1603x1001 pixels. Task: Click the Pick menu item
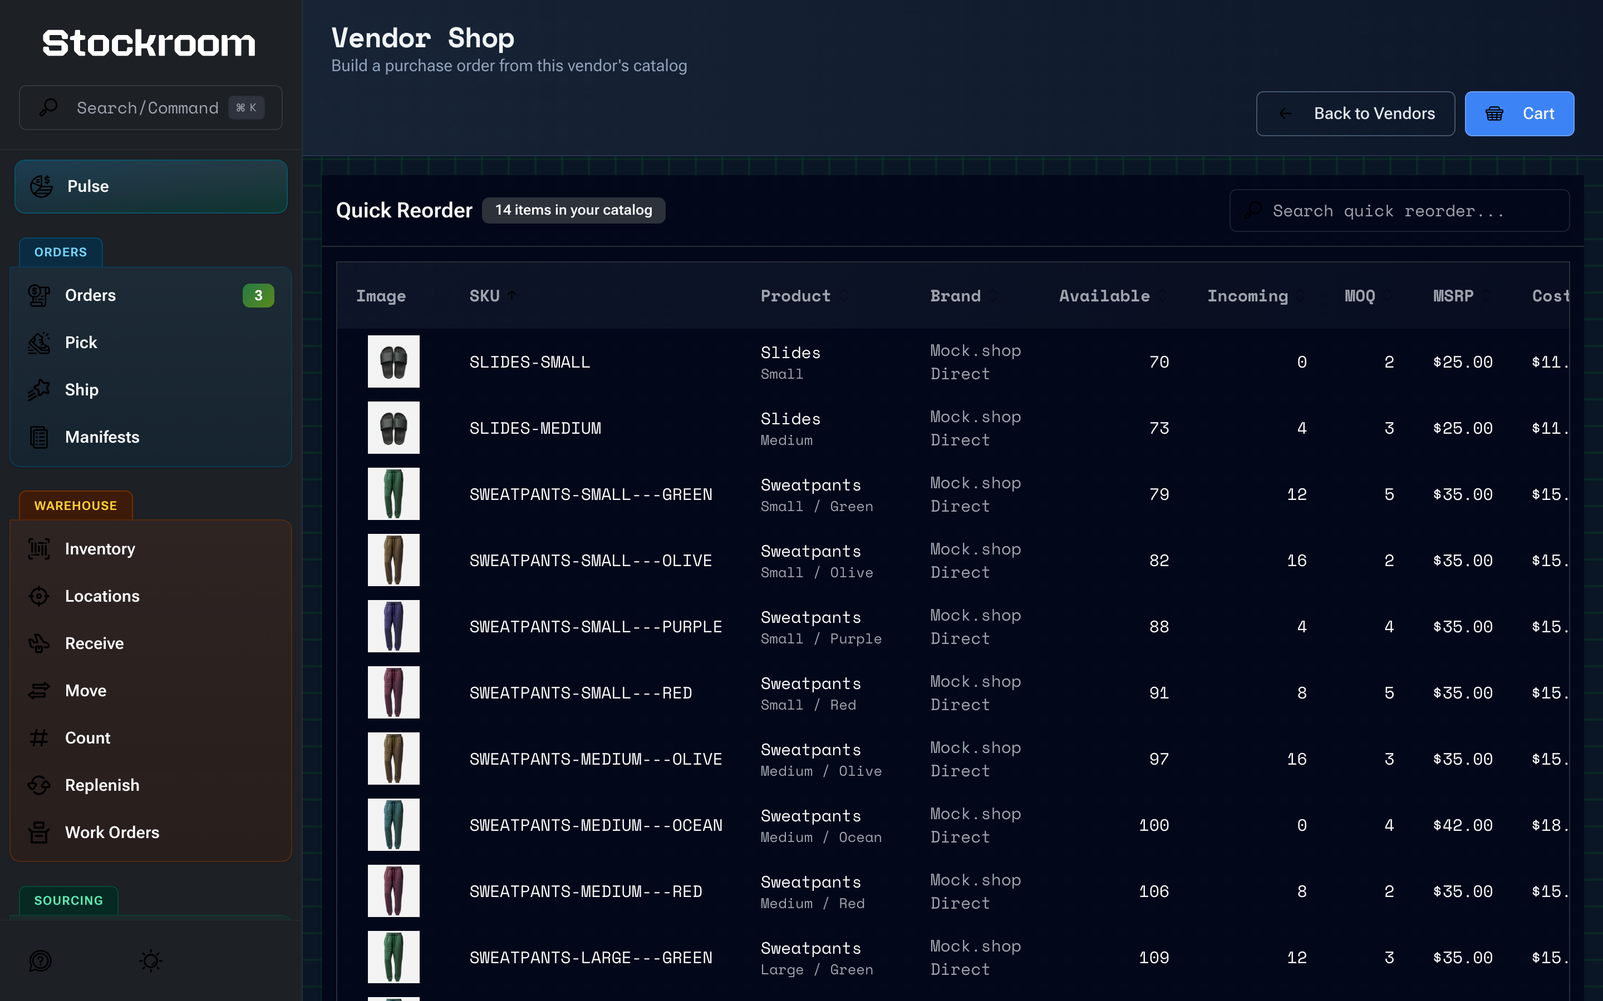151,343
